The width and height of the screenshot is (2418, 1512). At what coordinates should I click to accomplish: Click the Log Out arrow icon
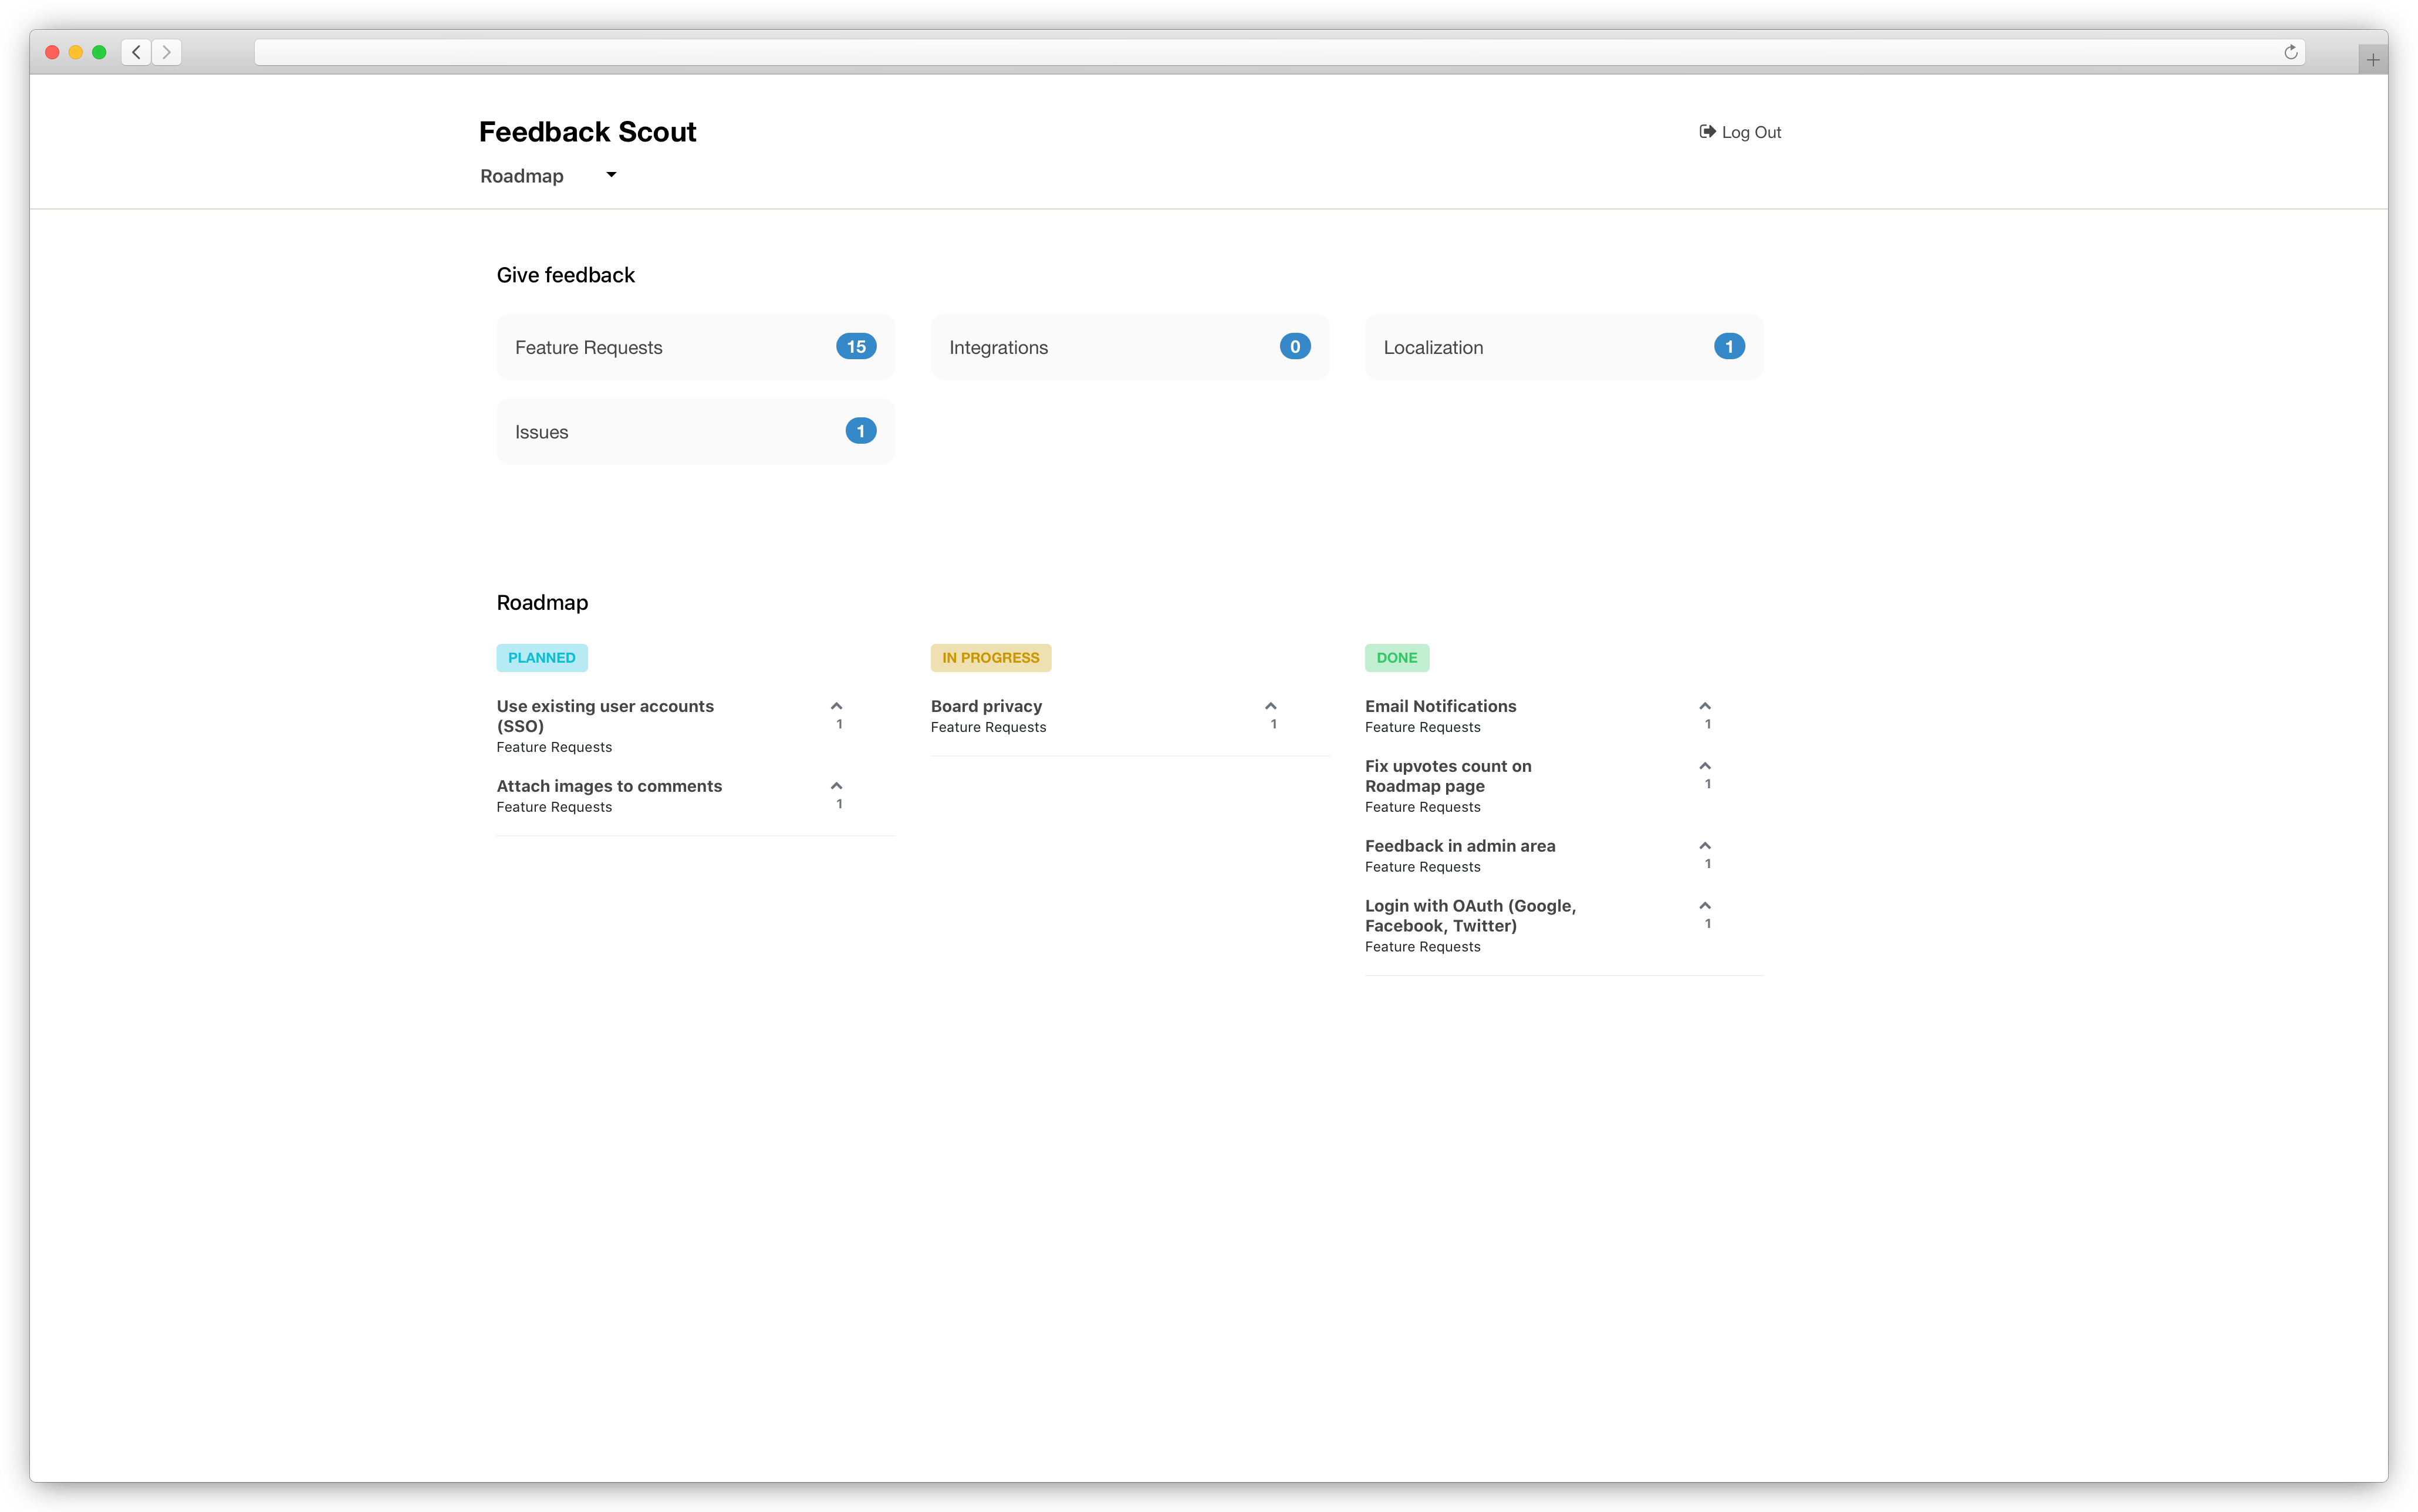pos(1706,131)
